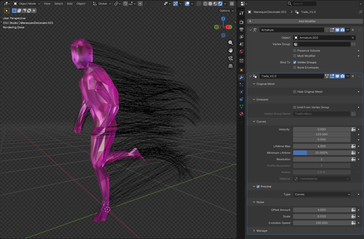
Task: Open the Scene properties tab
Action: [x=242, y=44]
